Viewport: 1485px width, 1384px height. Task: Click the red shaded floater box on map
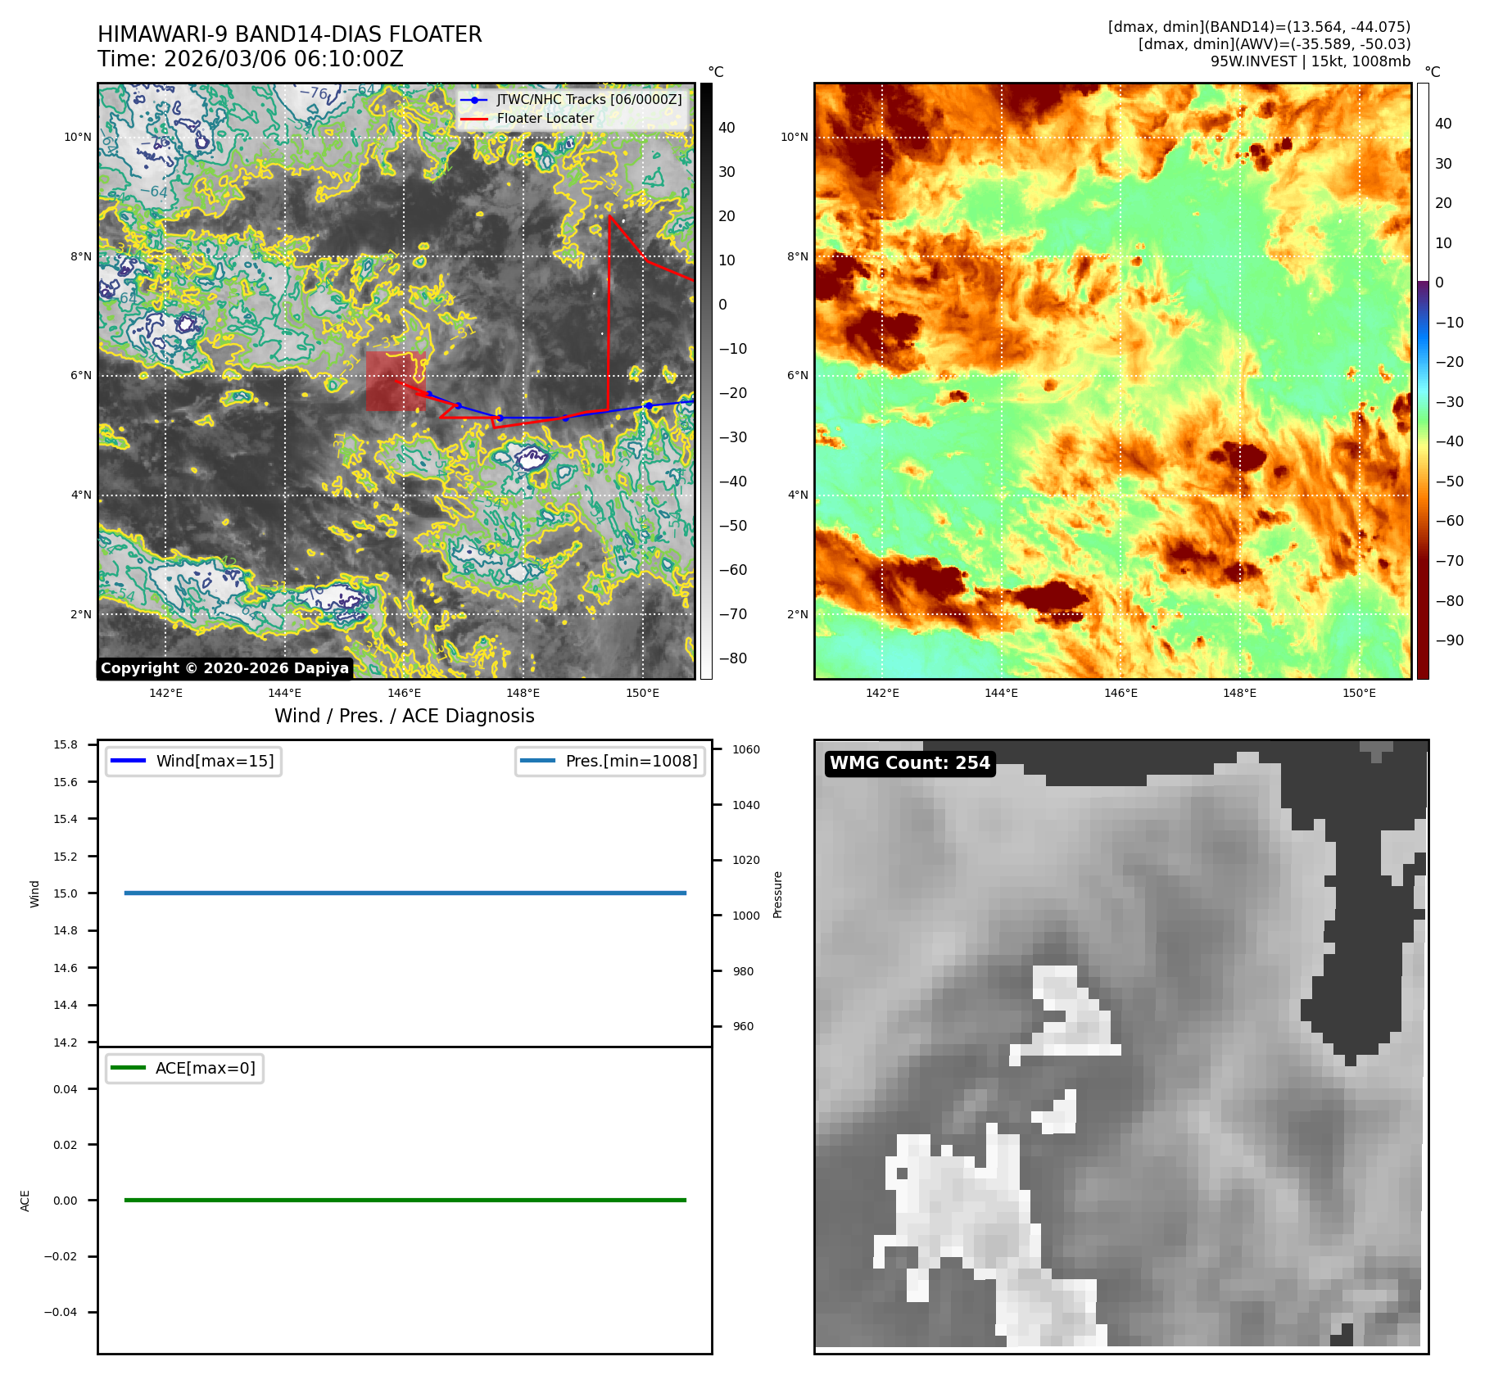pos(395,381)
